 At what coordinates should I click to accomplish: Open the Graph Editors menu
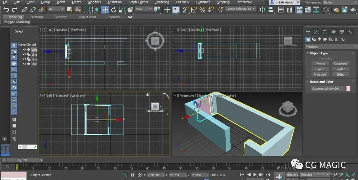[x=138, y=2]
